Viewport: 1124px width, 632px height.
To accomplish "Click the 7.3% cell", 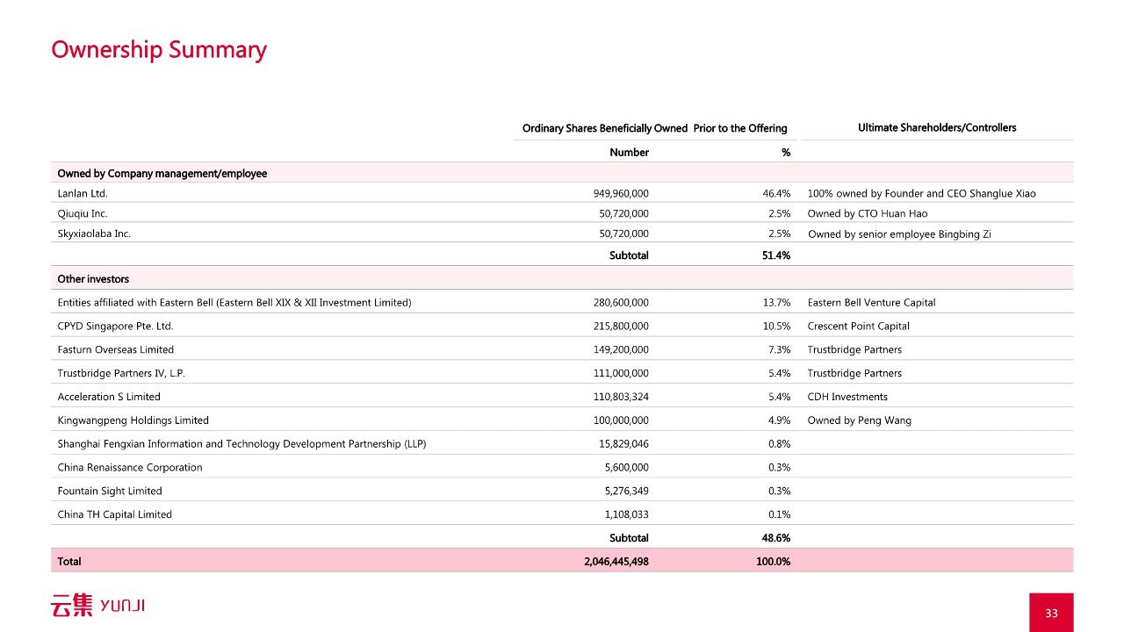I will pyautogui.click(x=779, y=349).
